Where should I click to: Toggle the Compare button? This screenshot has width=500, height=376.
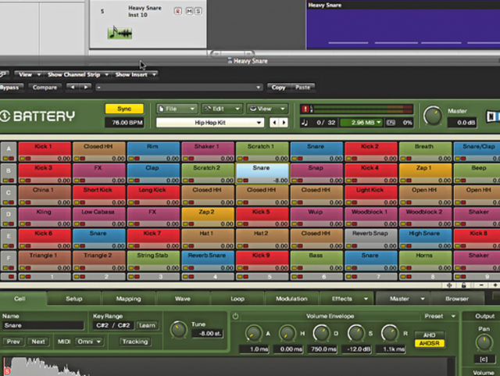(45, 88)
